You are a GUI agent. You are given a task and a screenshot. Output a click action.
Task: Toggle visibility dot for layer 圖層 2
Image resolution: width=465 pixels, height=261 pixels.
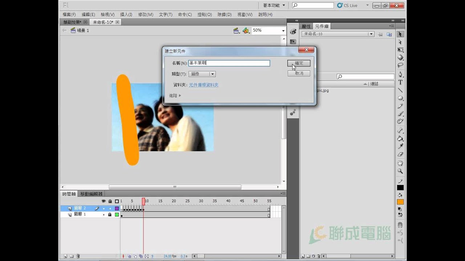click(x=104, y=208)
